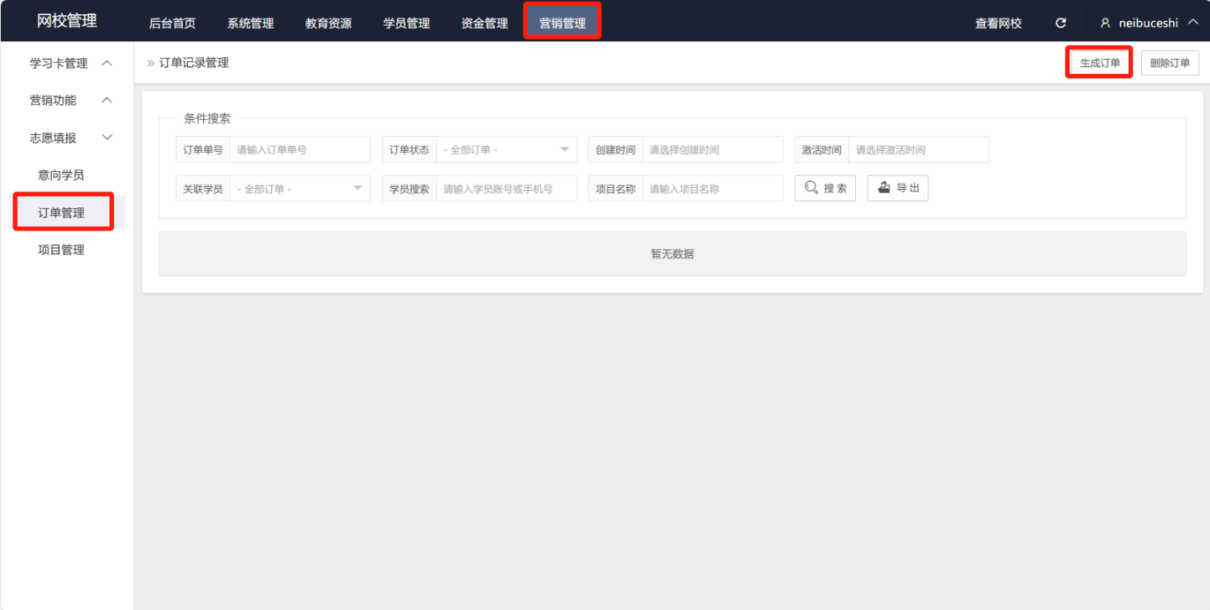1210x610 pixels.
Task: Select 项目管理 in the sidebar
Action: (x=61, y=249)
